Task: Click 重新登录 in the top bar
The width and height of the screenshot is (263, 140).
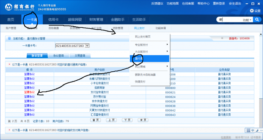Action: click(x=219, y=3)
